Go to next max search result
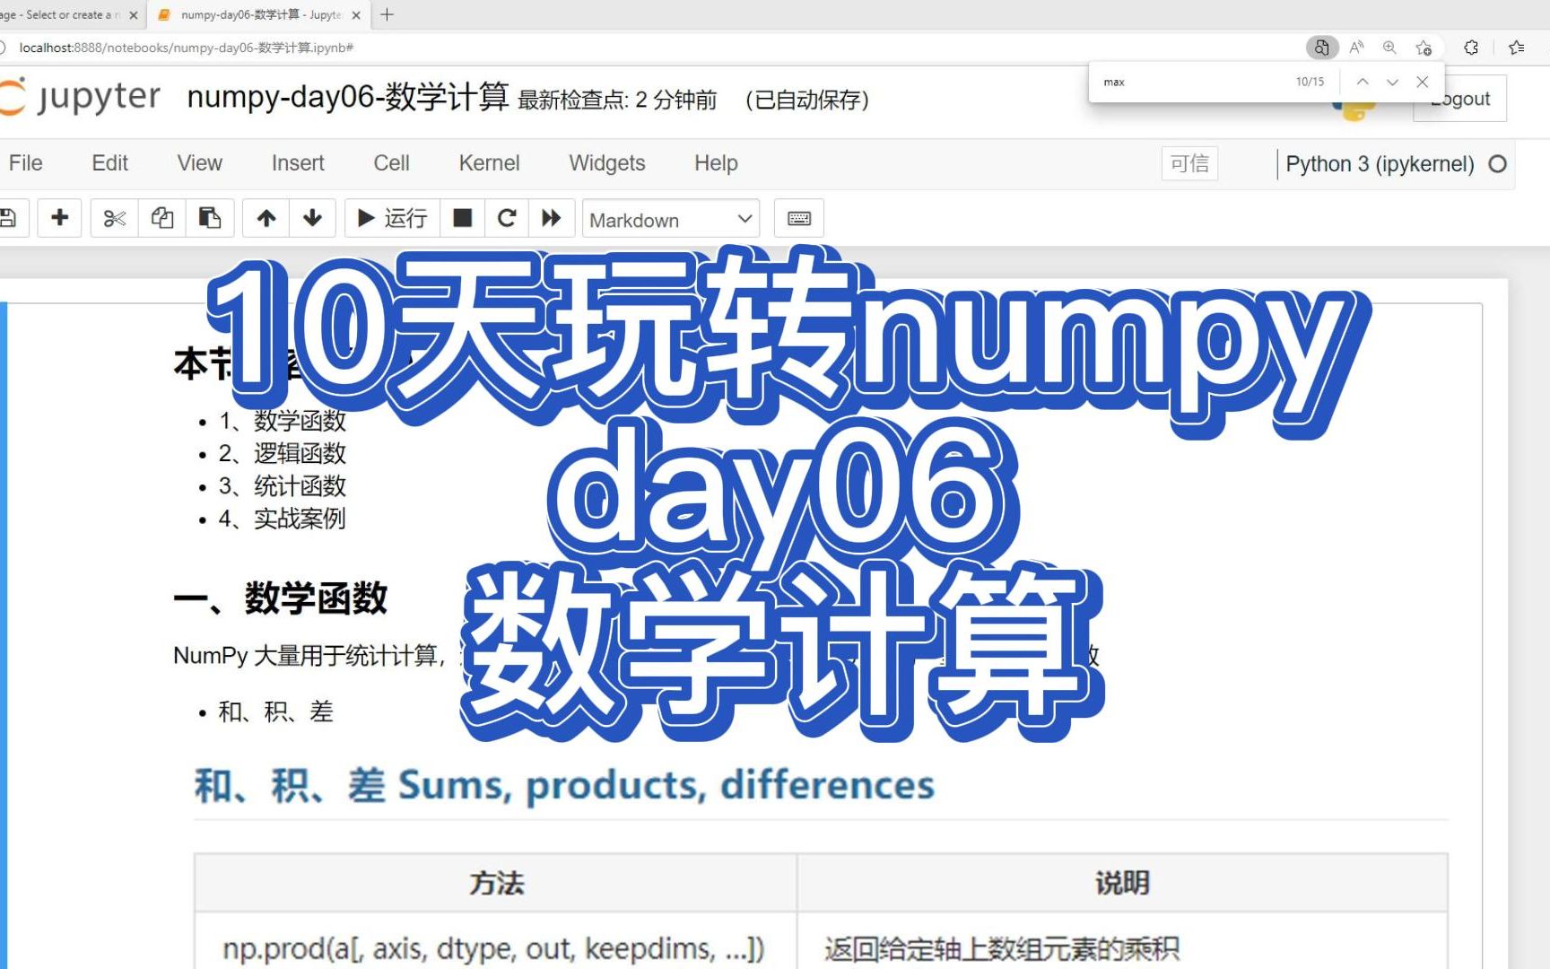Image resolution: width=1550 pixels, height=969 pixels. coord(1392,81)
